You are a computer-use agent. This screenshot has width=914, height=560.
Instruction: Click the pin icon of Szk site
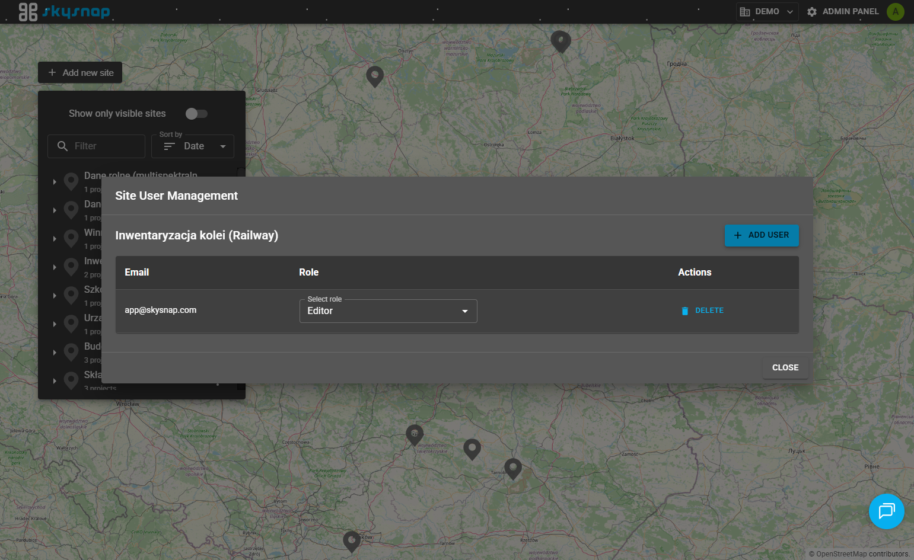(71, 295)
